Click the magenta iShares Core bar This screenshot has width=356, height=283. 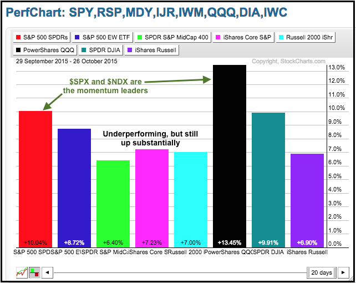tap(152, 198)
